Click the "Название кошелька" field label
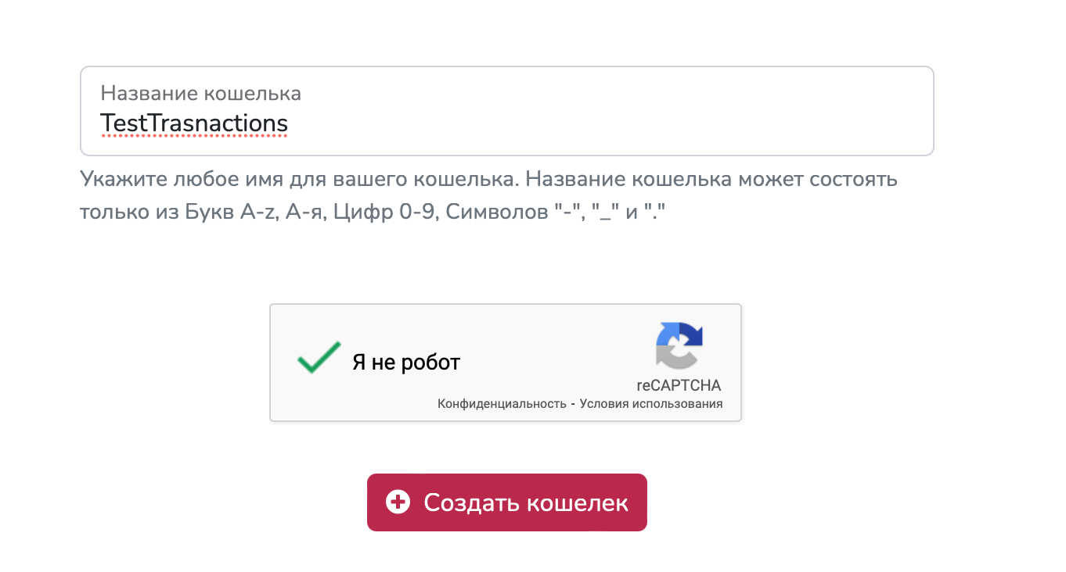Screen dimensions: 1066x572 [x=200, y=93]
